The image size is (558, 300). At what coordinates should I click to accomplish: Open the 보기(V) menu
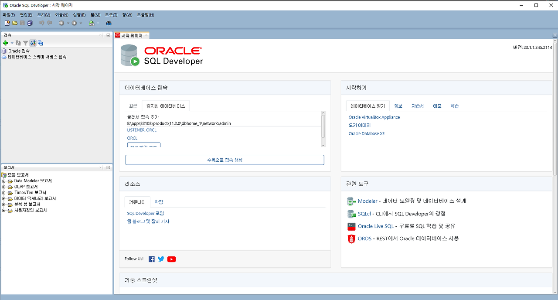(x=44, y=15)
